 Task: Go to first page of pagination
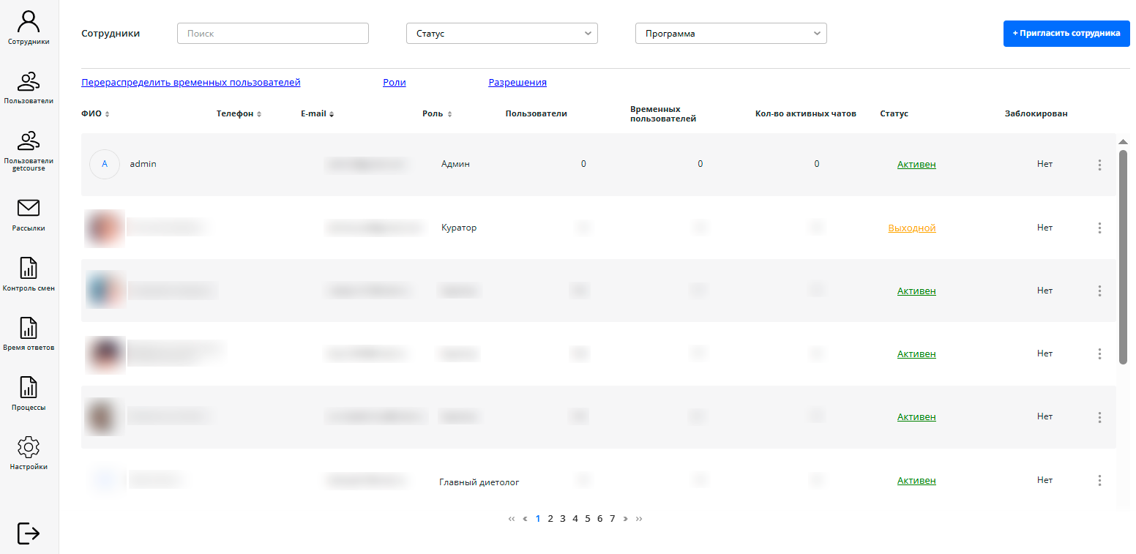pos(512,519)
